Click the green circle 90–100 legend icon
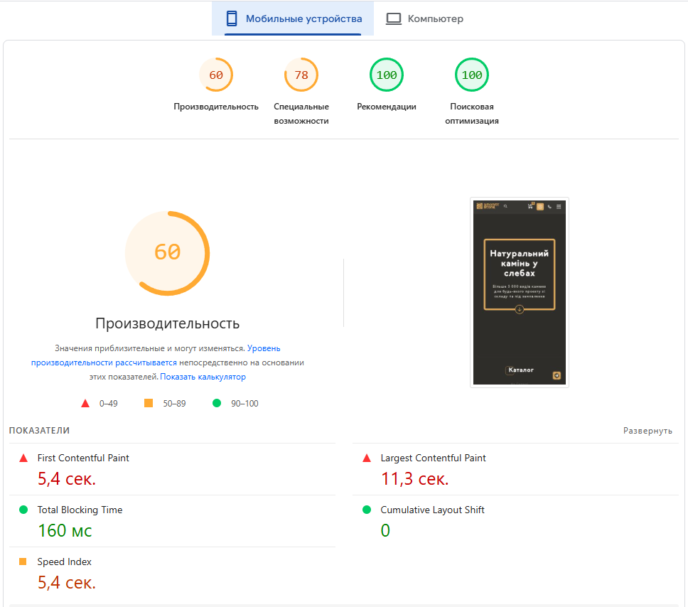 pyautogui.click(x=217, y=403)
